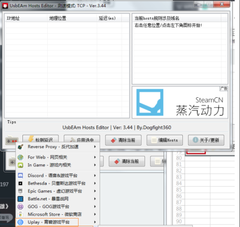Open the SteamCN 蒸汽动力 ad banner
The image size is (240, 227).
pyautogui.click(x=180, y=102)
